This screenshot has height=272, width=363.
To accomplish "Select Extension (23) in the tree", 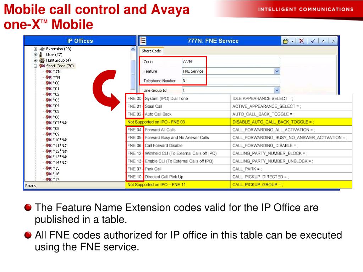I will point(59,49).
